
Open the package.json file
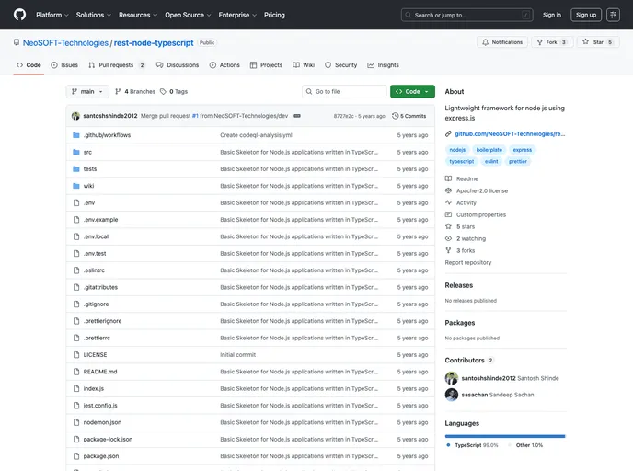point(101,456)
